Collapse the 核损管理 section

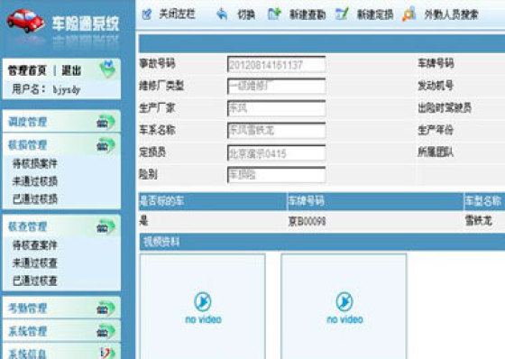tap(61, 145)
